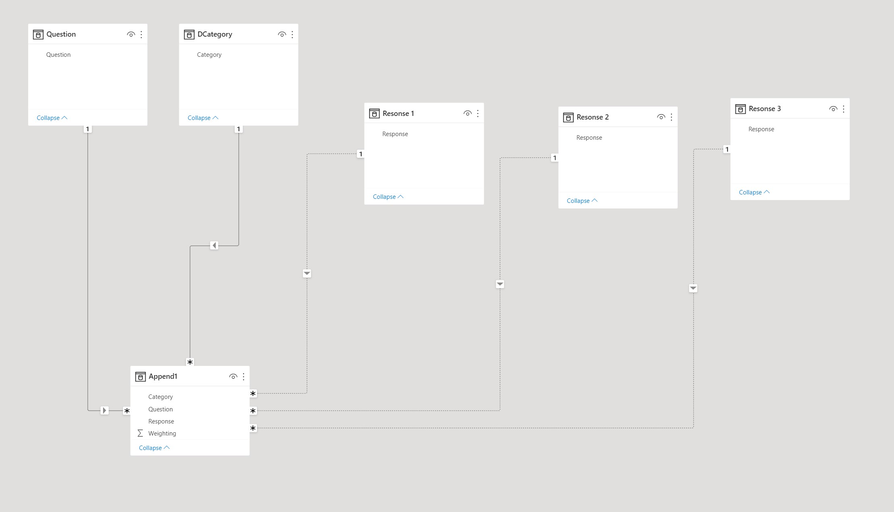Image resolution: width=894 pixels, height=512 pixels.
Task: Collapse the Append1 table card
Action: pyautogui.click(x=154, y=448)
